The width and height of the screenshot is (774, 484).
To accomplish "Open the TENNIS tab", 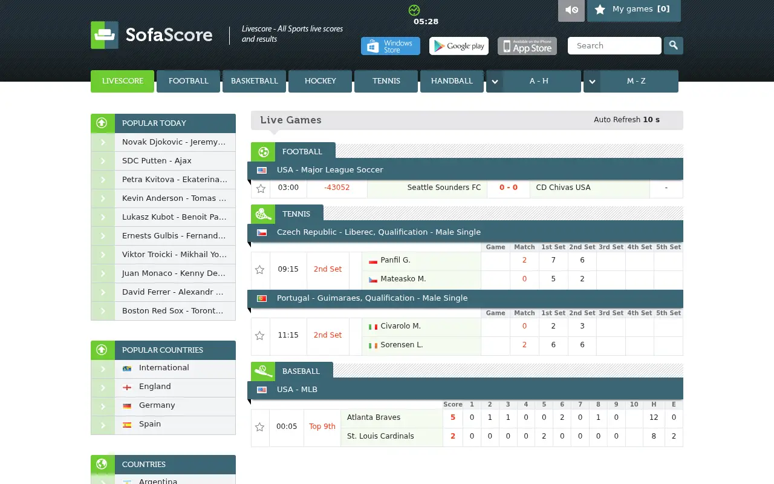I will point(386,81).
